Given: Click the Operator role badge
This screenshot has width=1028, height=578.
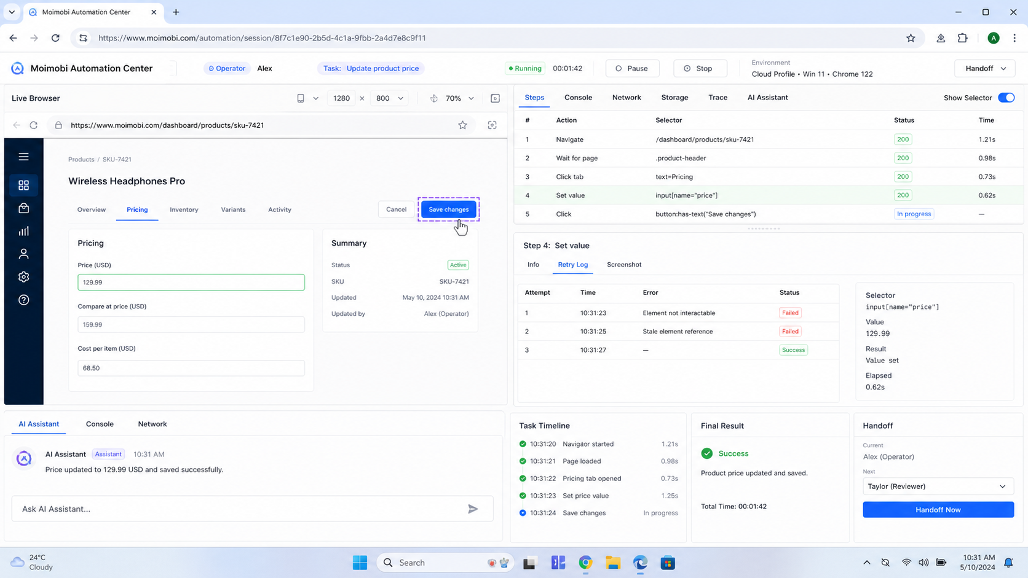Looking at the screenshot, I should pyautogui.click(x=227, y=68).
